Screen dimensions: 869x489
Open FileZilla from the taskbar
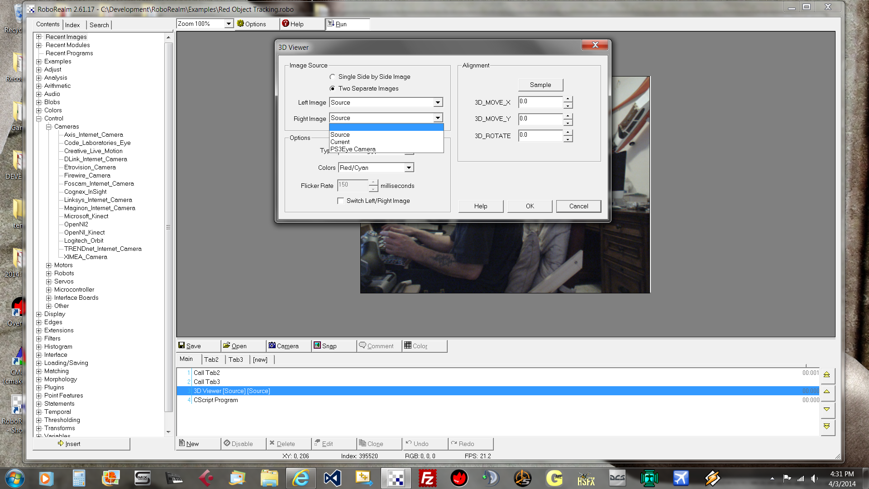[427, 478]
